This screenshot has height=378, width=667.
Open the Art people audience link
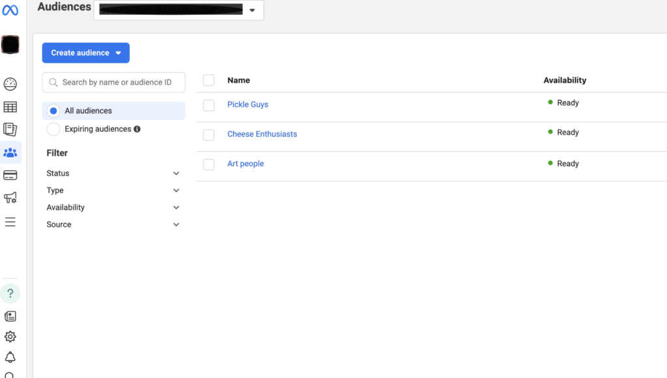pyautogui.click(x=246, y=164)
